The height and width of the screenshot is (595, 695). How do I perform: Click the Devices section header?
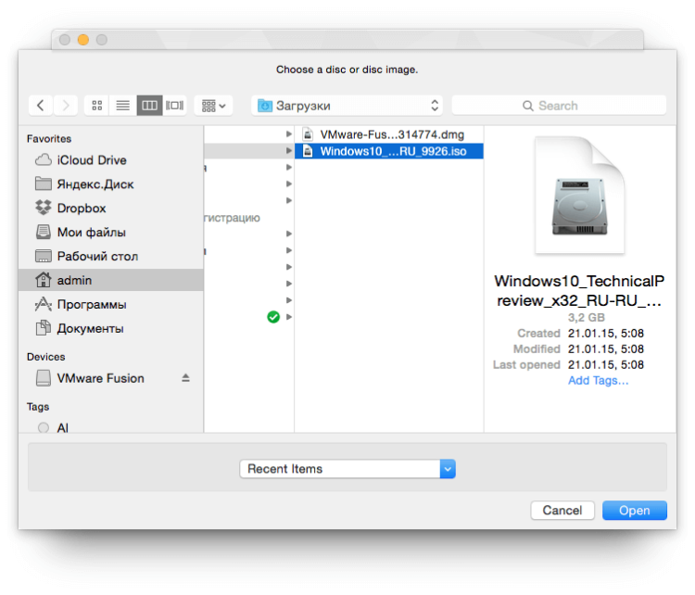(45, 357)
